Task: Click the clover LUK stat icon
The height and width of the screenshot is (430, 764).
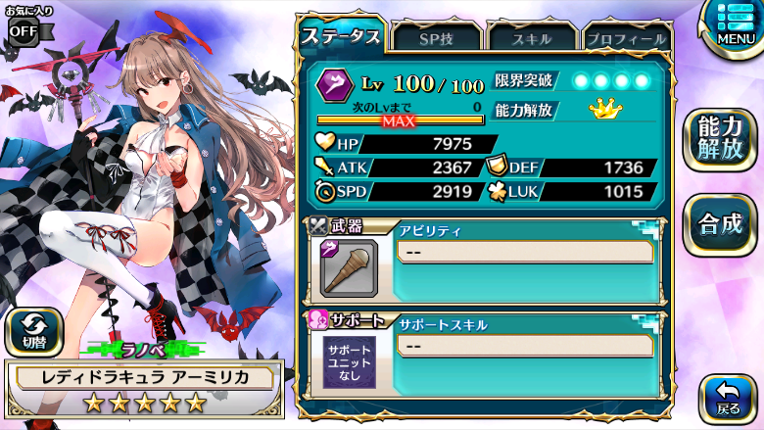Action: (498, 191)
